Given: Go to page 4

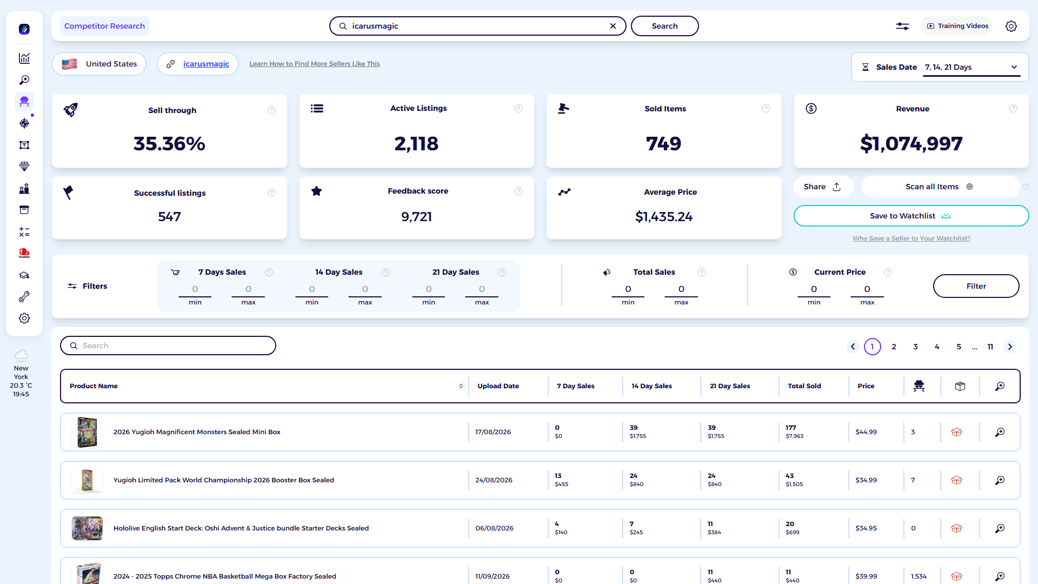Looking at the screenshot, I should point(937,347).
